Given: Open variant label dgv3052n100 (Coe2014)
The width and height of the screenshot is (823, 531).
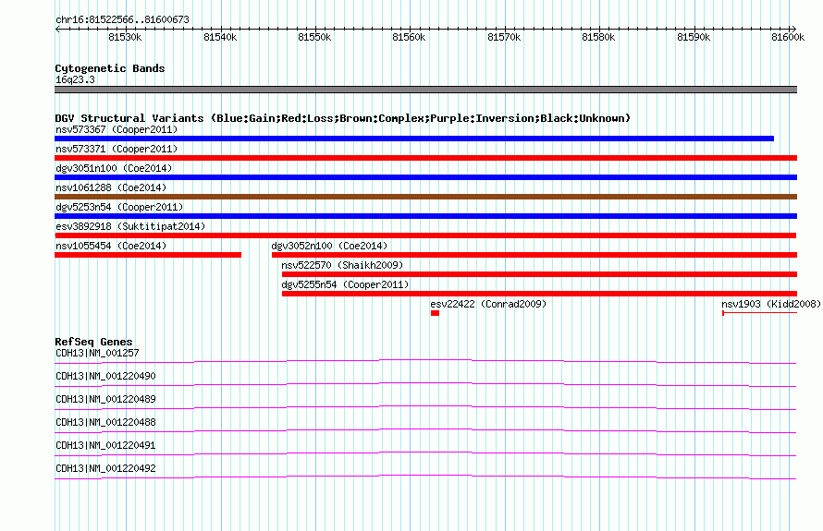Looking at the screenshot, I should [329, 246].
